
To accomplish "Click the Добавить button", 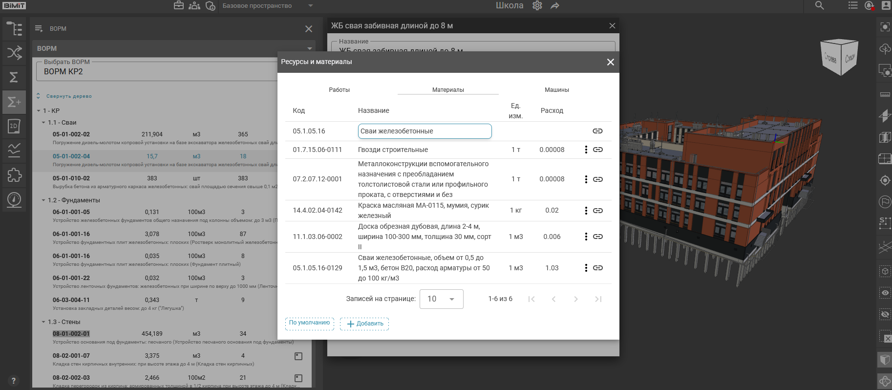I will click(364, 324).
